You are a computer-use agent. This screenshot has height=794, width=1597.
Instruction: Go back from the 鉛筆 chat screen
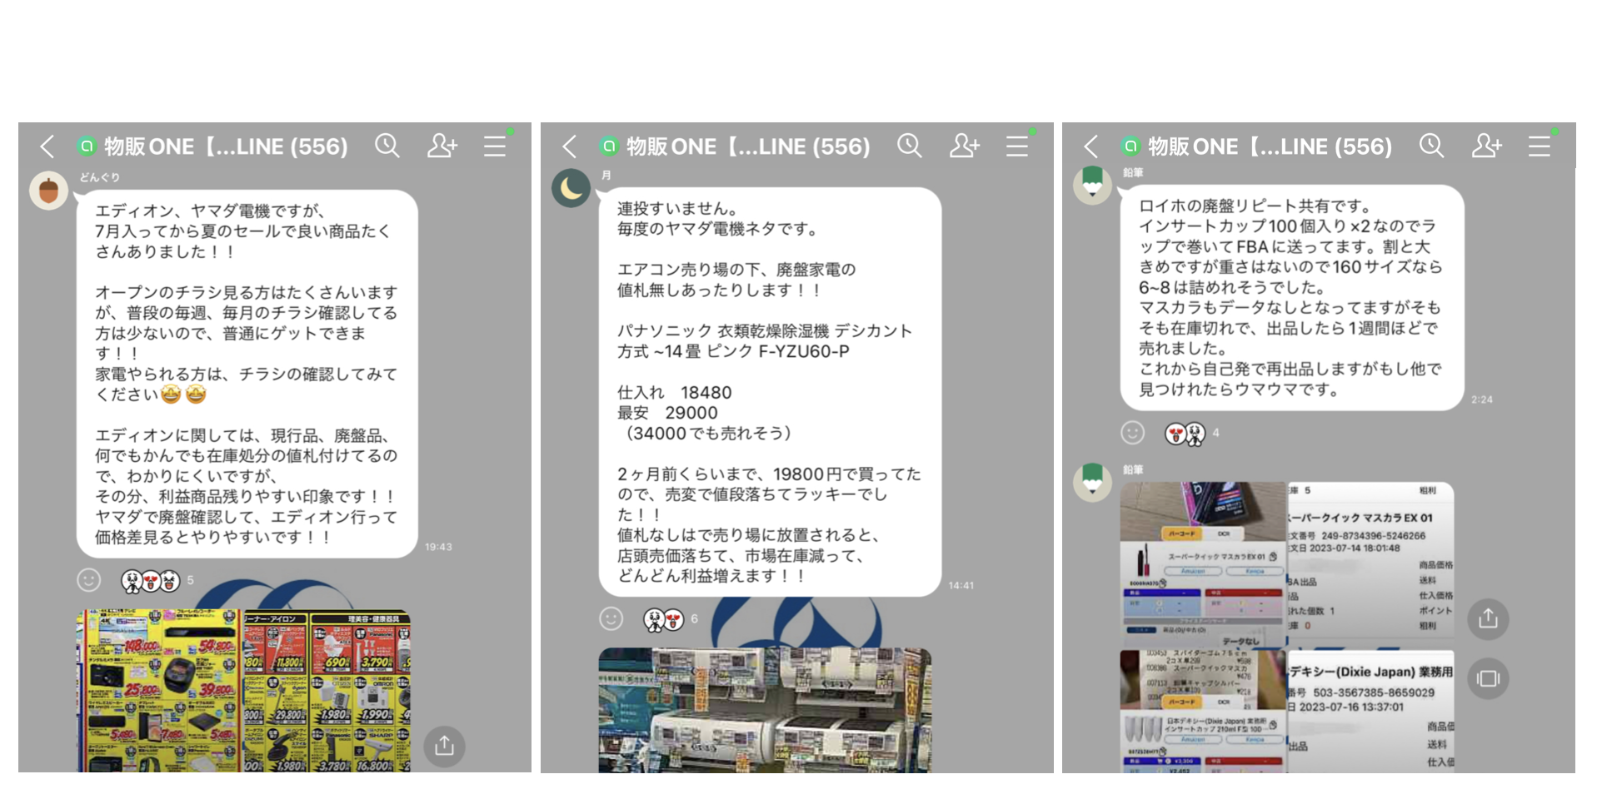[1091, 147]
